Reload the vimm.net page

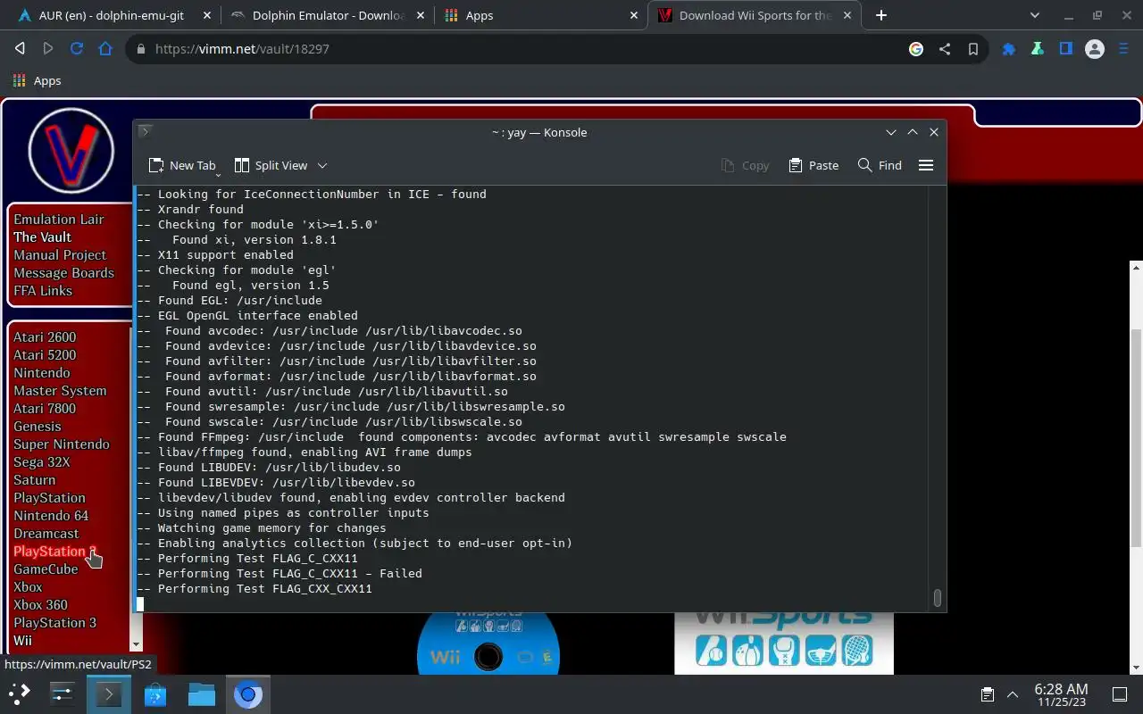point(77,49)
